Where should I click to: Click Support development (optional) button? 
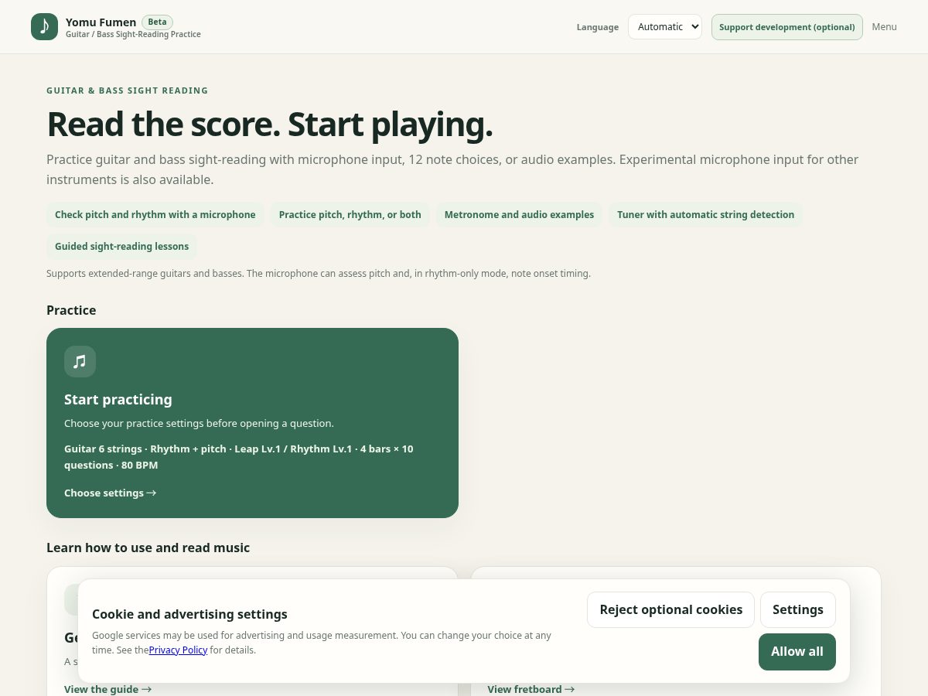point(786,27)
